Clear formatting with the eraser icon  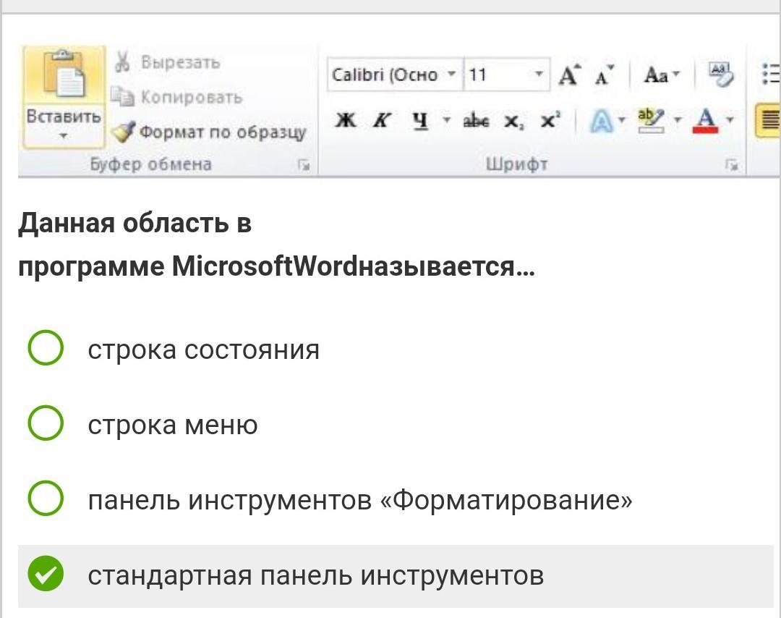[721, 75]
